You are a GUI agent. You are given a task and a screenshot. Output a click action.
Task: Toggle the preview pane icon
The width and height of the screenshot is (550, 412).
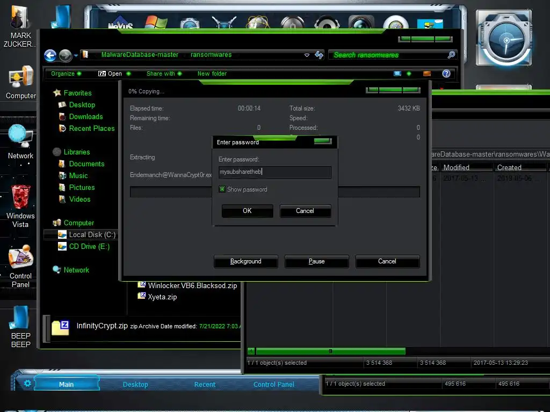click(427, 73)
